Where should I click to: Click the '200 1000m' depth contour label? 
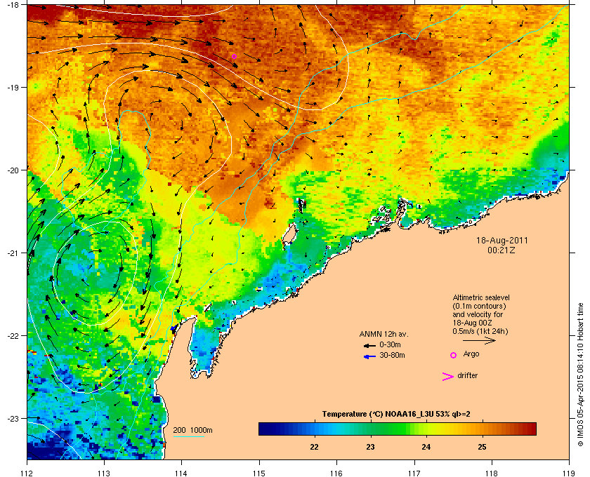coord(192,431)
